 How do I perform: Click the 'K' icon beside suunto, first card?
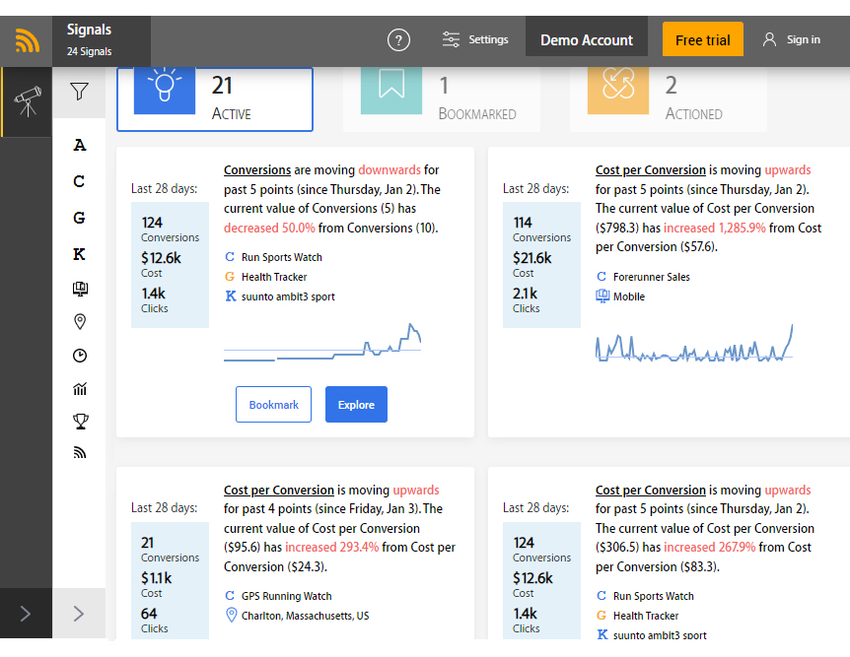[x=231, y=296]
